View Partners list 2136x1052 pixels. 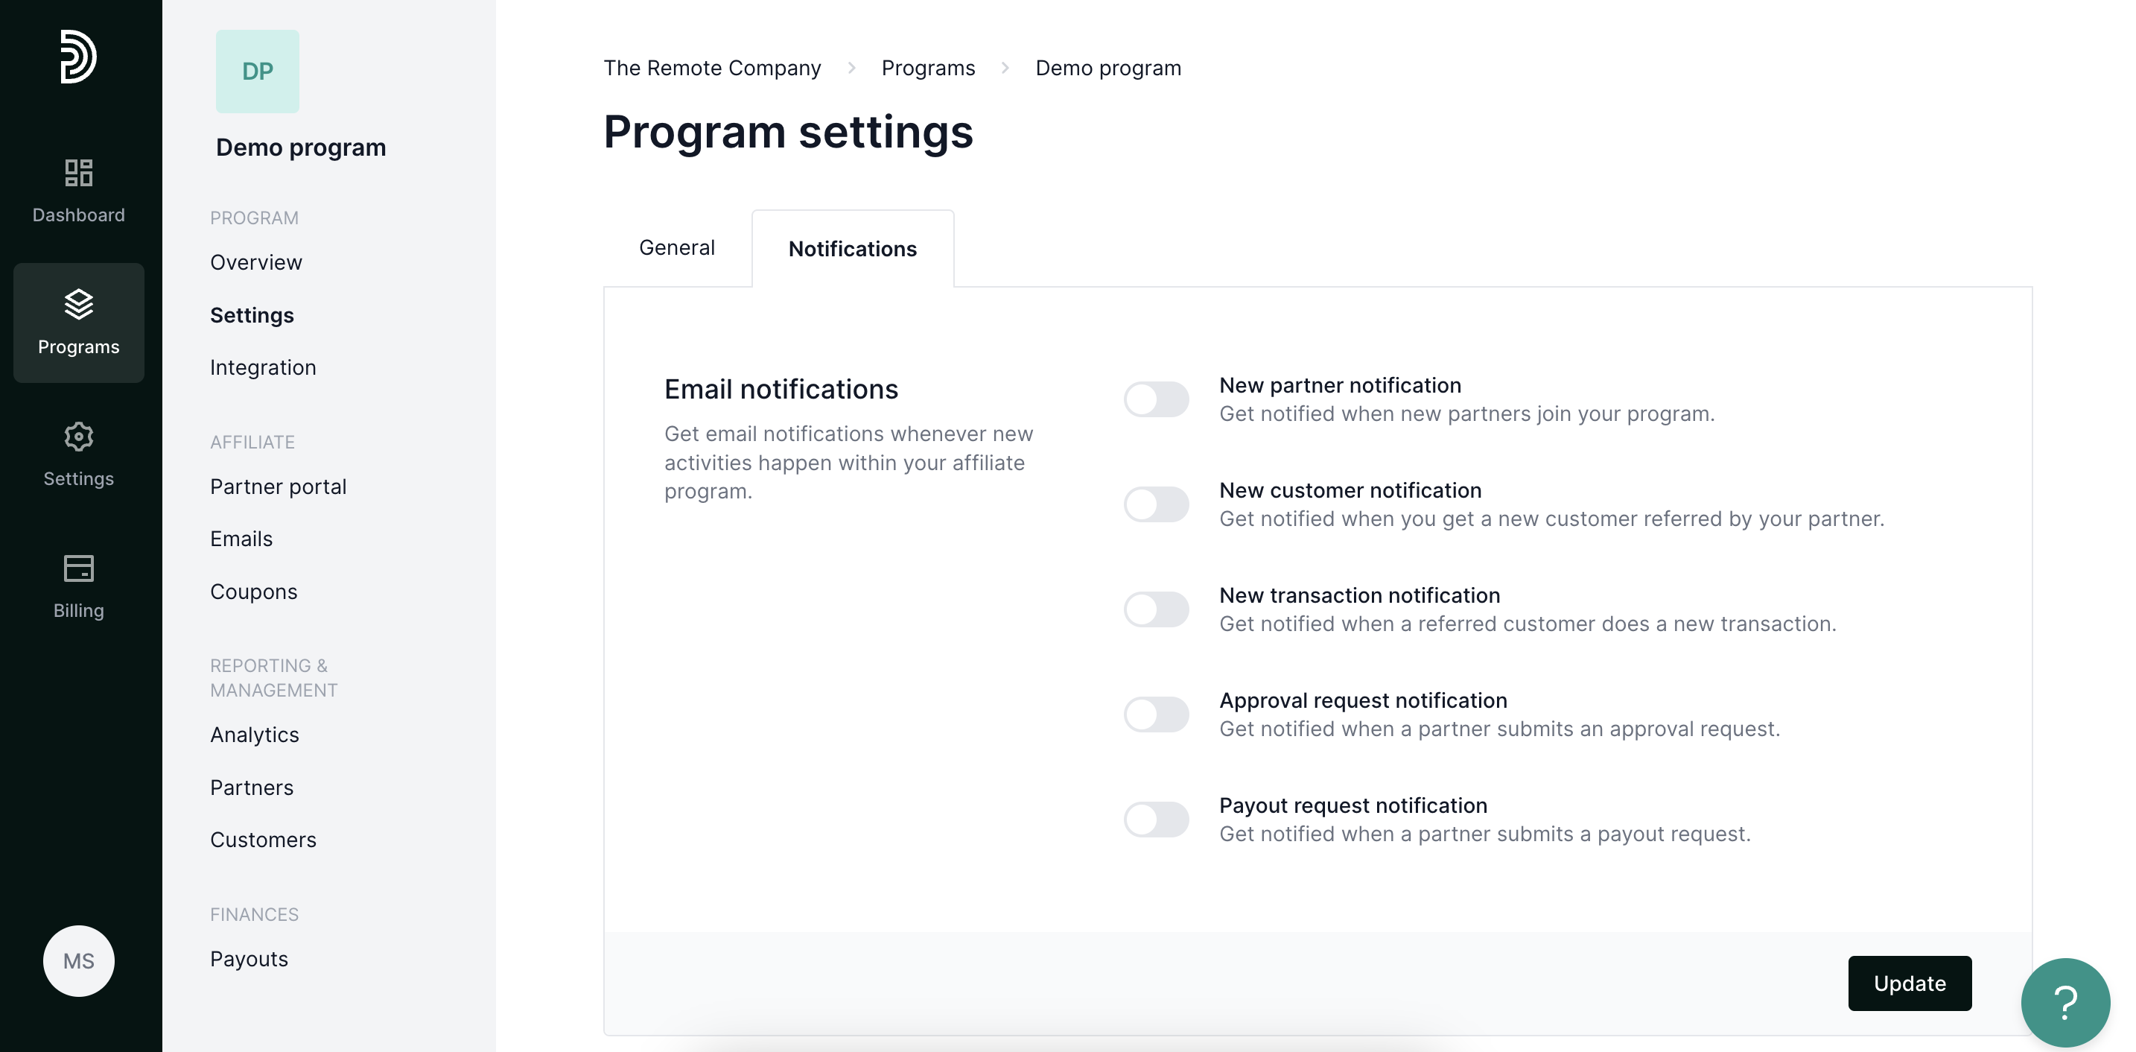pos(252,788)
